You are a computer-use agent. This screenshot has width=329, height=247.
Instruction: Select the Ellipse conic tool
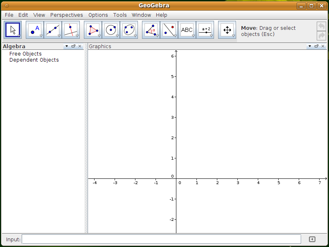click(x=129, y=30)
